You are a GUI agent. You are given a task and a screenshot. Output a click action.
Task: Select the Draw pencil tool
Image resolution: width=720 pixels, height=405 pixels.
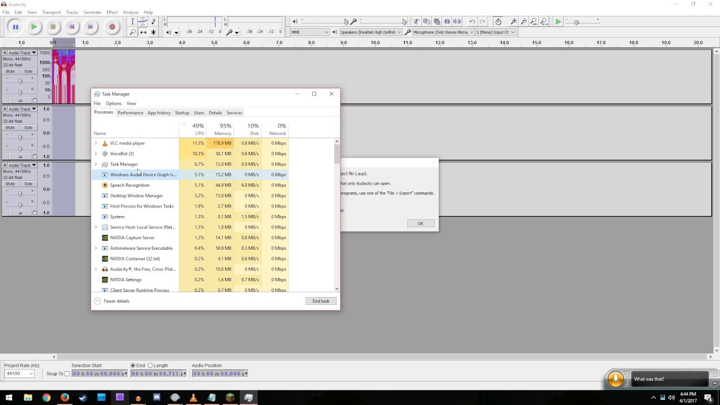pyautogui.click(x=153, y=21)
